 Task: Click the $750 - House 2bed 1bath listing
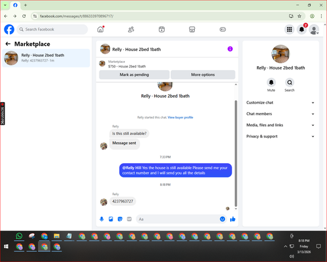[127, 66]
